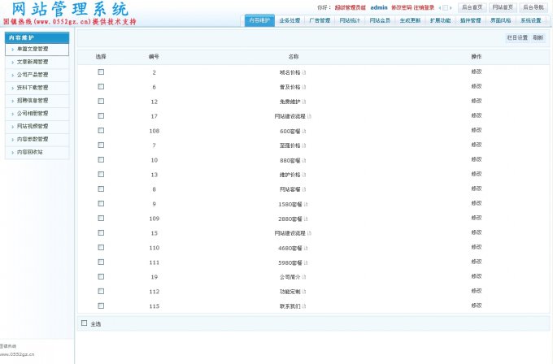This screenshot has height=364, width=553.
Task: Click the 栏目设置 button
Action: 517,37
